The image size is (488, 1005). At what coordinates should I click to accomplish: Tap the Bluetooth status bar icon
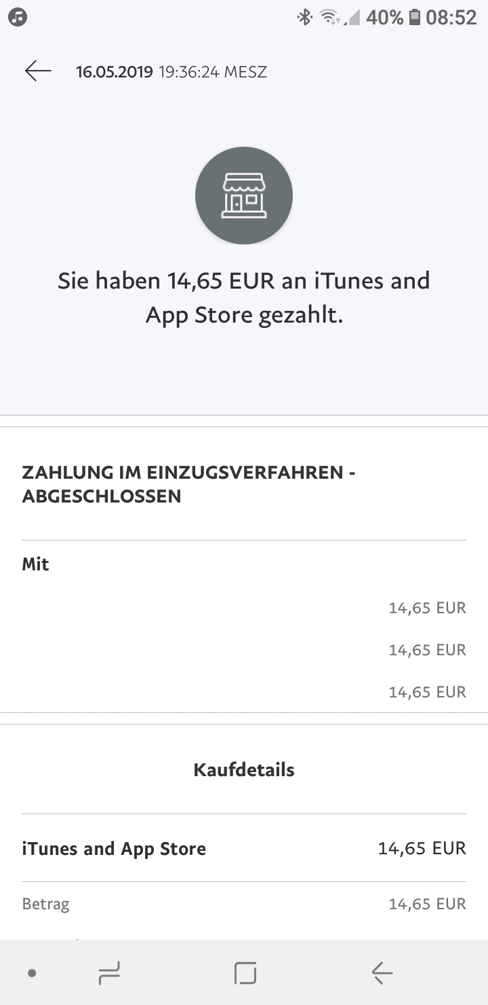coord(305,18)
